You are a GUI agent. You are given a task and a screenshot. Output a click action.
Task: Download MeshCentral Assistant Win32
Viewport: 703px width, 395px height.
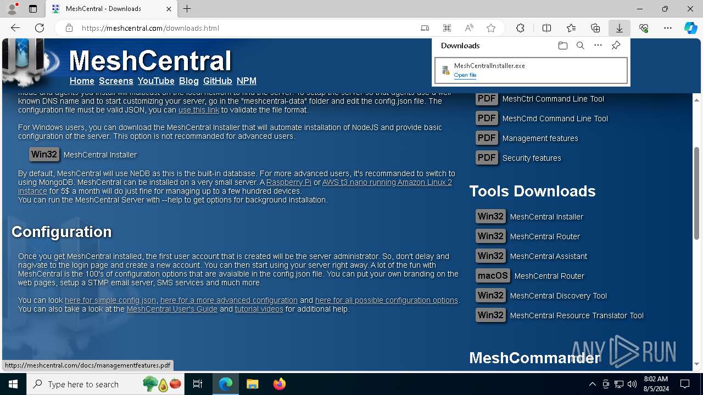coord(490,256)
